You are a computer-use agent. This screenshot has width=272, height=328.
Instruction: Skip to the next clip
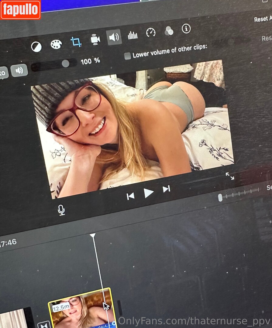(166, 190)
